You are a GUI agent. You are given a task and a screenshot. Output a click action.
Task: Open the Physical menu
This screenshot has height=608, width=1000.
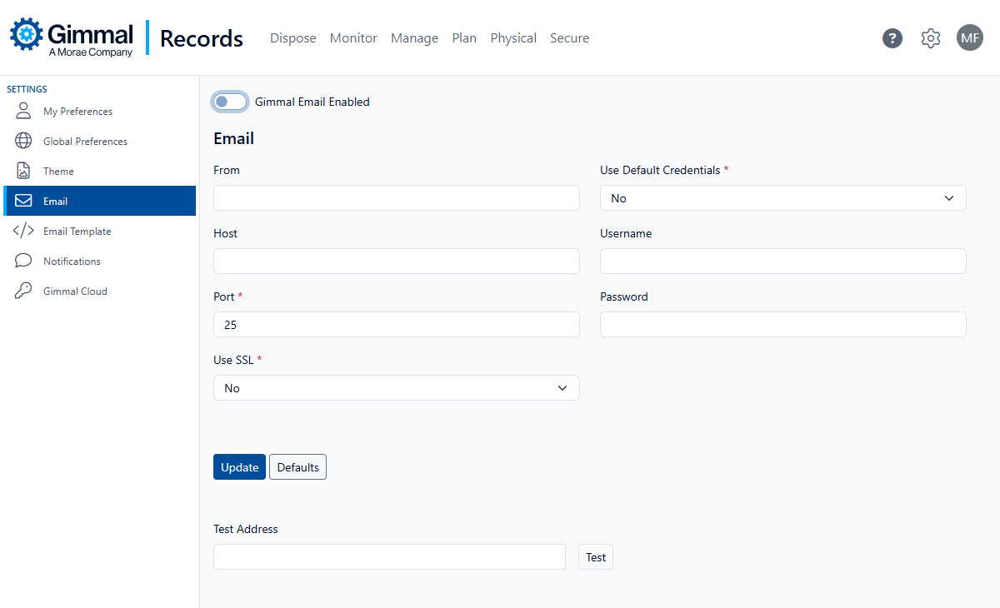click(513, 38)
